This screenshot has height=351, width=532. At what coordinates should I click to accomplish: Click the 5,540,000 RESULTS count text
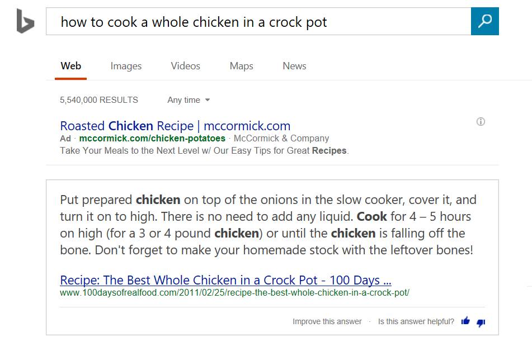coord(99,100)
